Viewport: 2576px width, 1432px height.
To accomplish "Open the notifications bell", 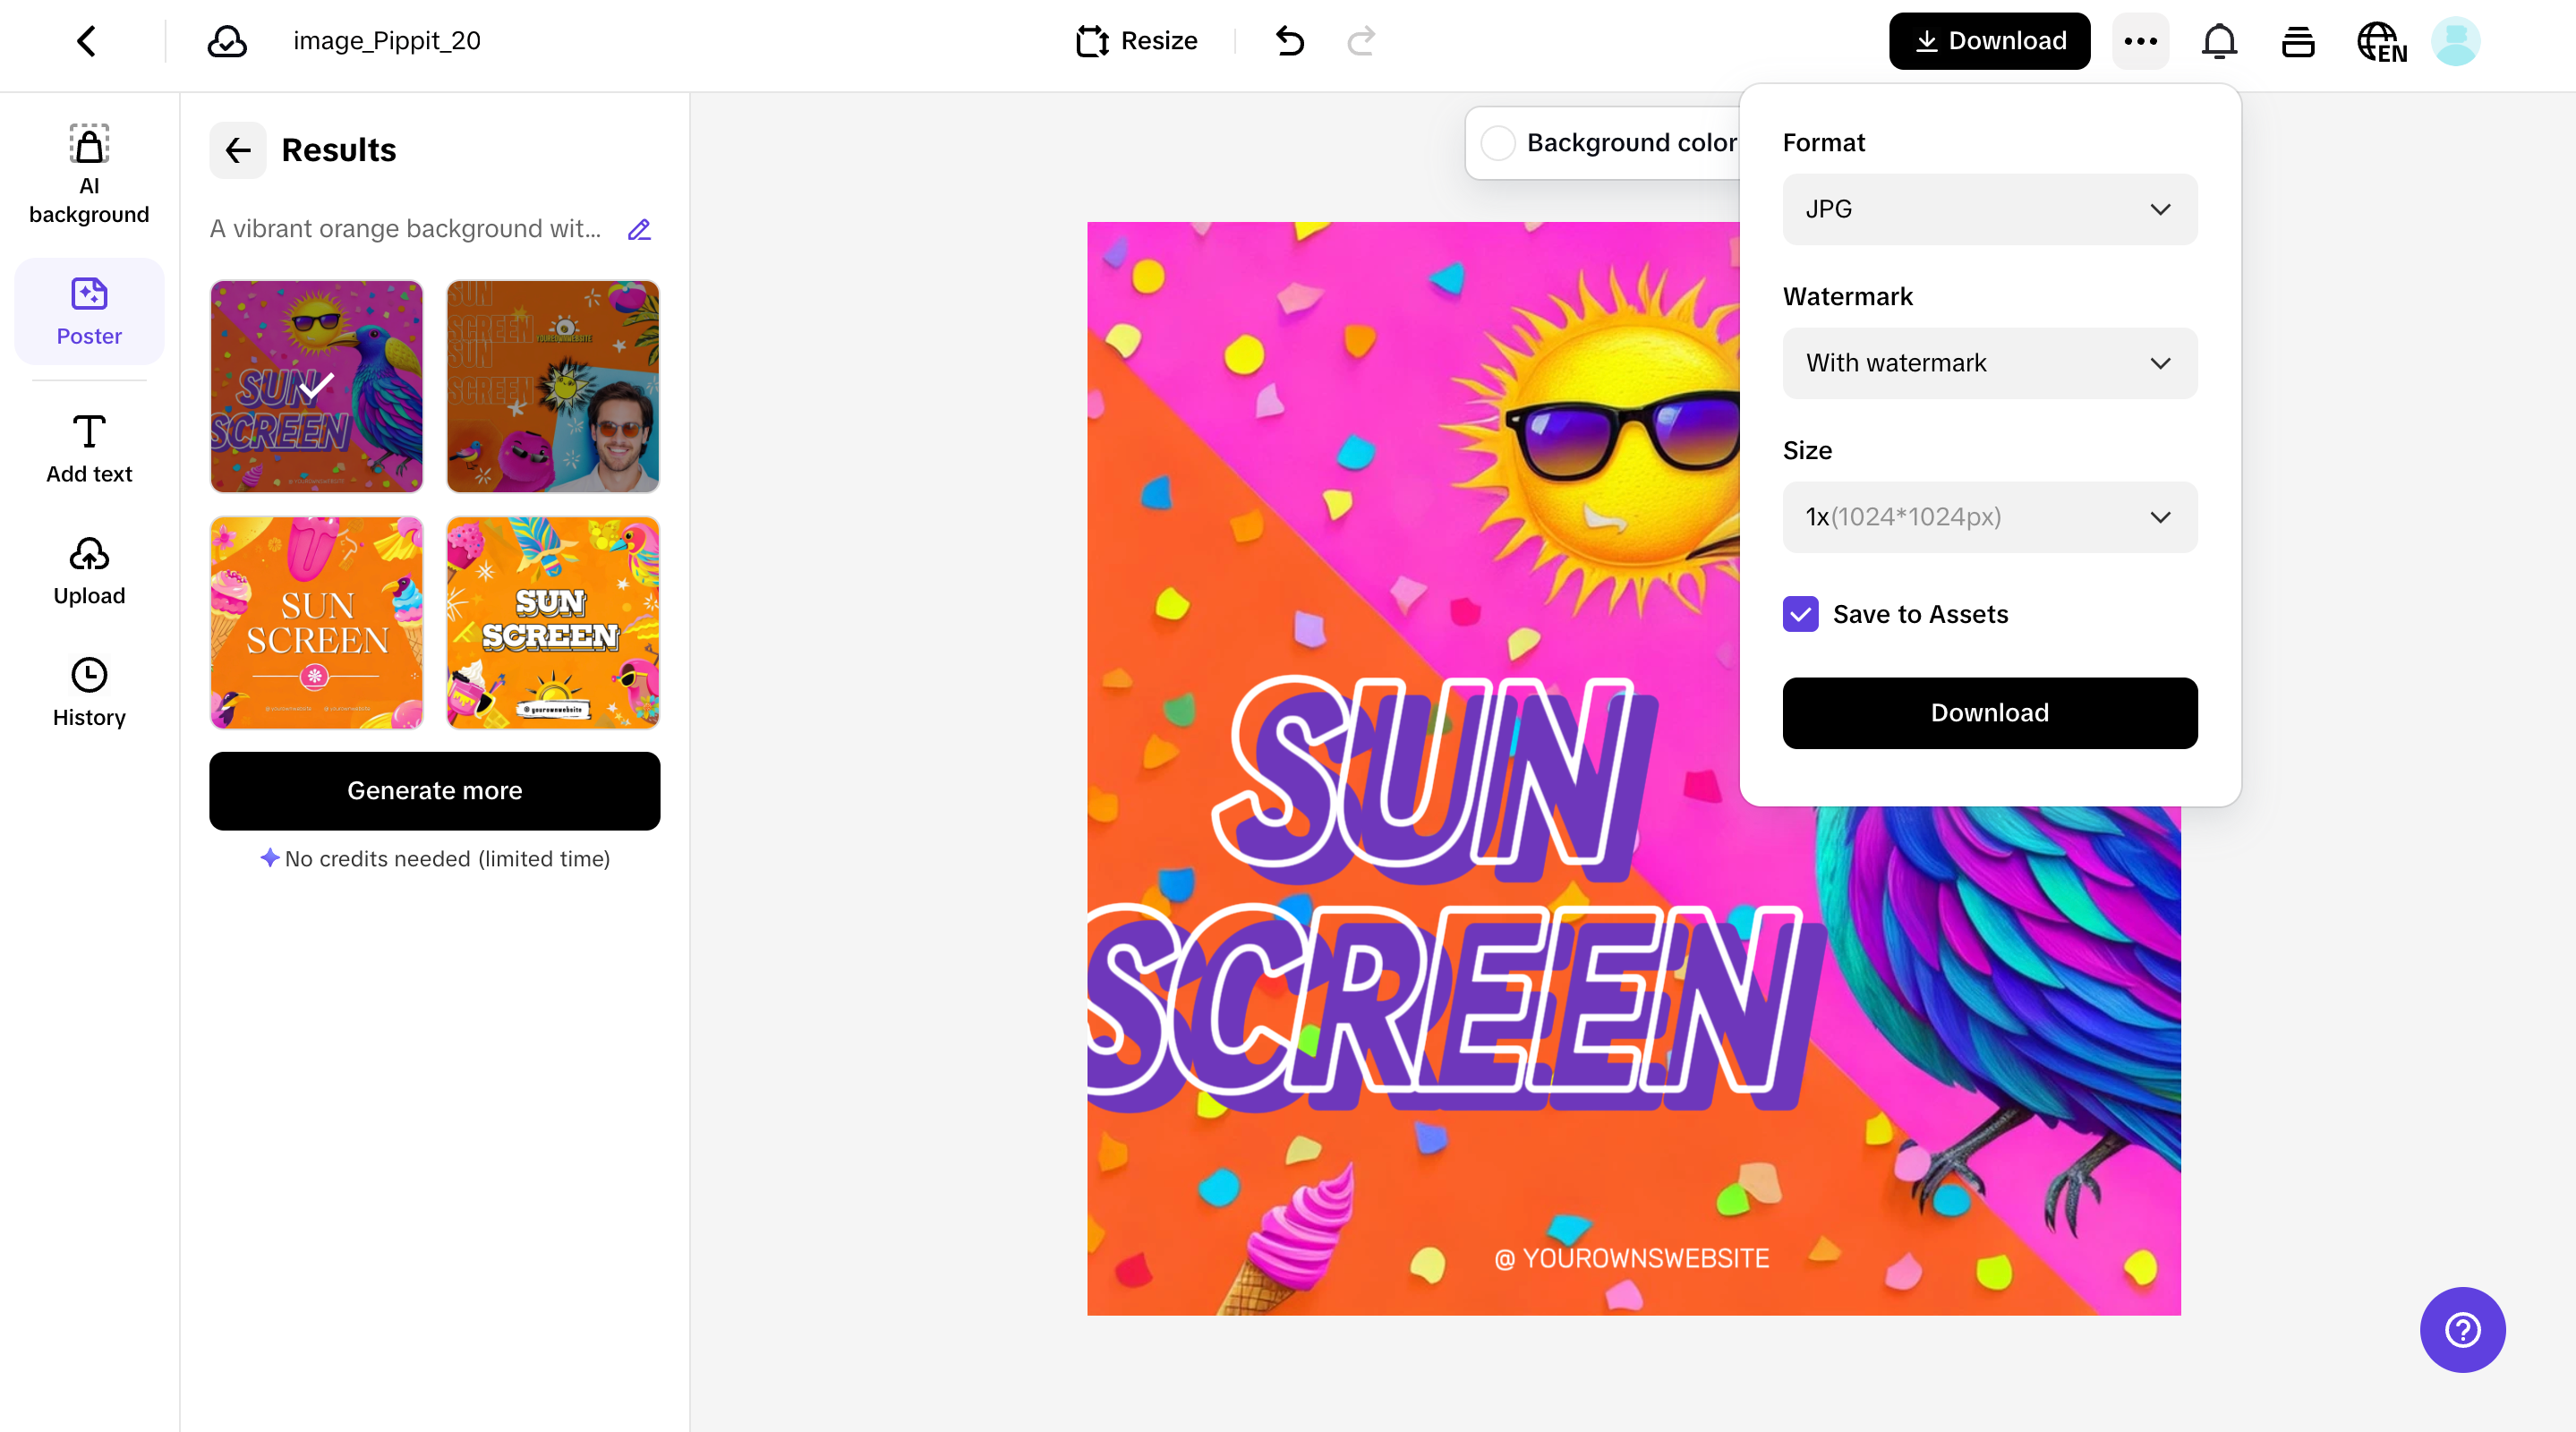I will [2219, 41].
